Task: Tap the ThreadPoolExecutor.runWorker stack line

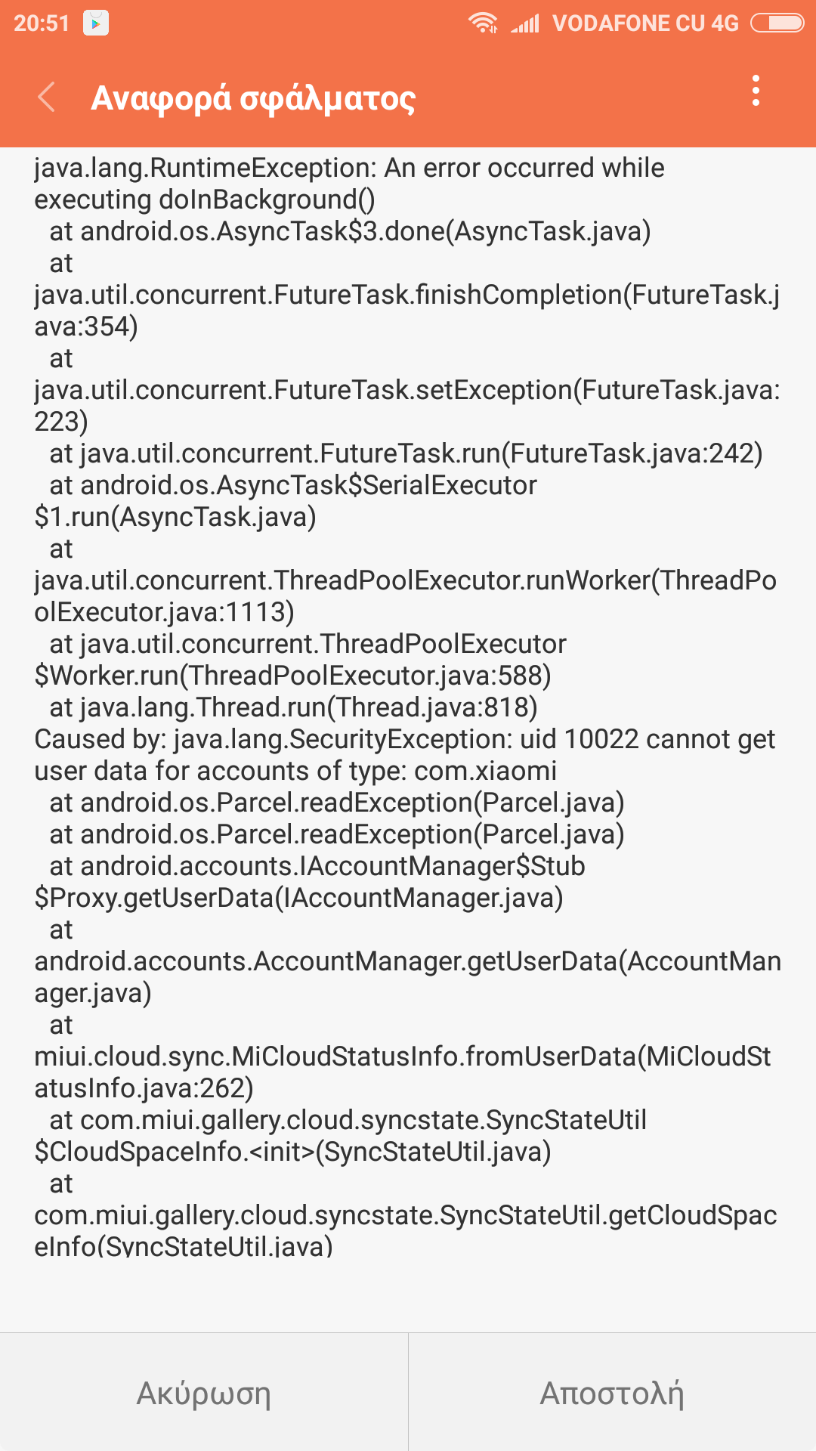Action: tap(405, 596)
